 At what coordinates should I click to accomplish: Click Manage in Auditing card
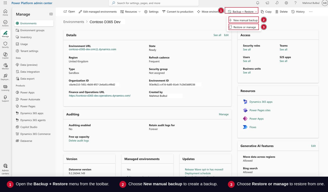pos(224,114)
